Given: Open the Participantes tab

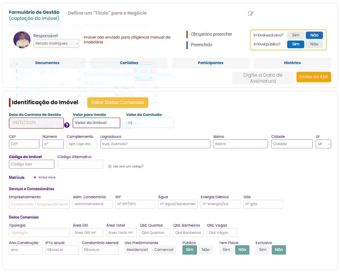Looking at the screenshot, I should click(x=211, y=63).
